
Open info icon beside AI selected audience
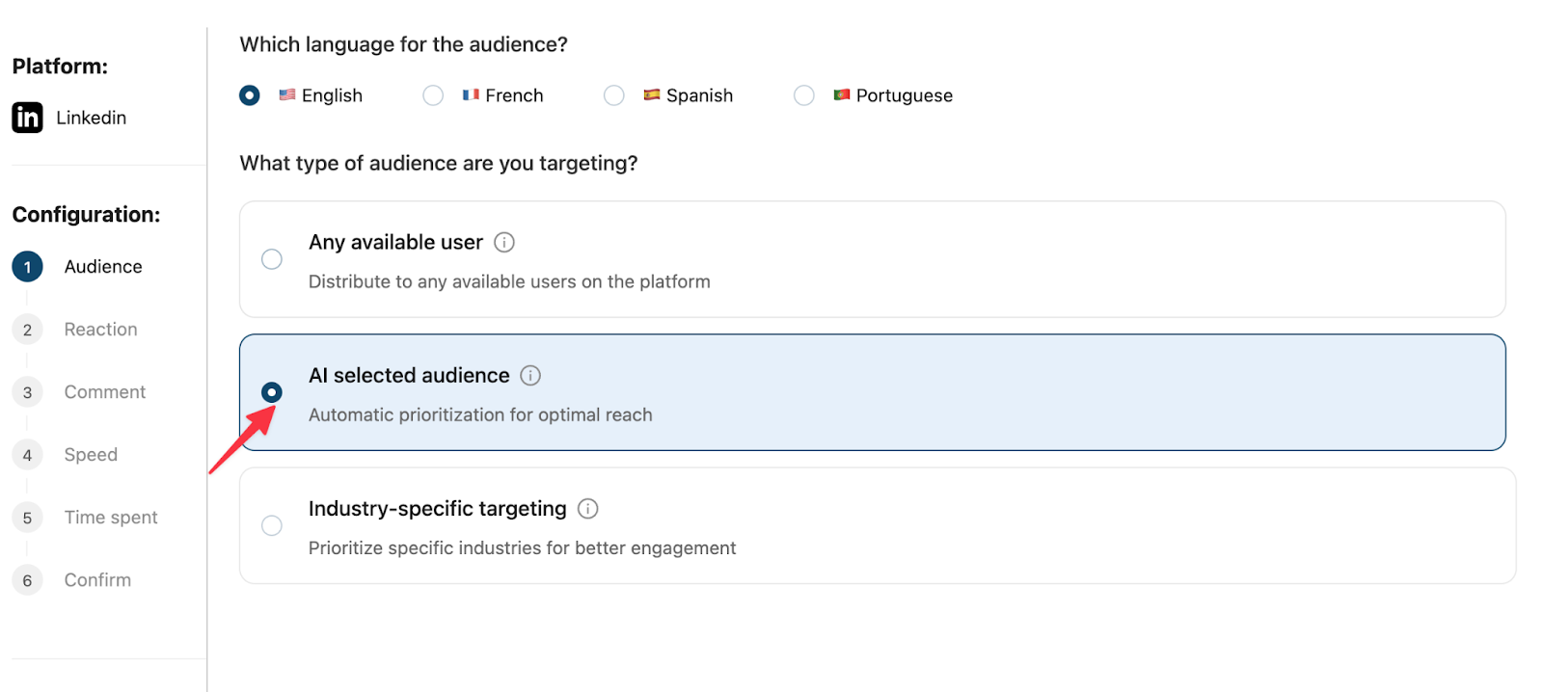pyautogui.click(x=530, y=376)
